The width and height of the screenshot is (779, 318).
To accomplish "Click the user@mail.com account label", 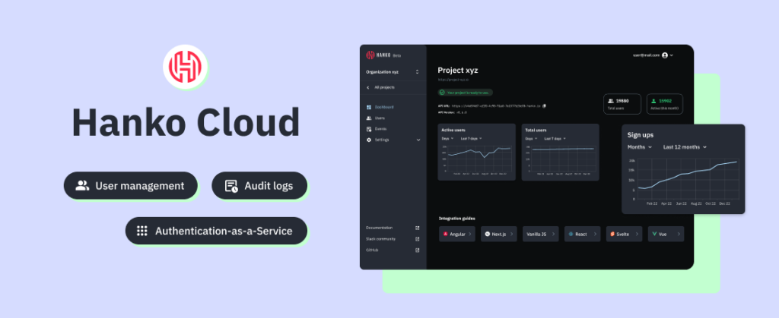I will 647,55.
